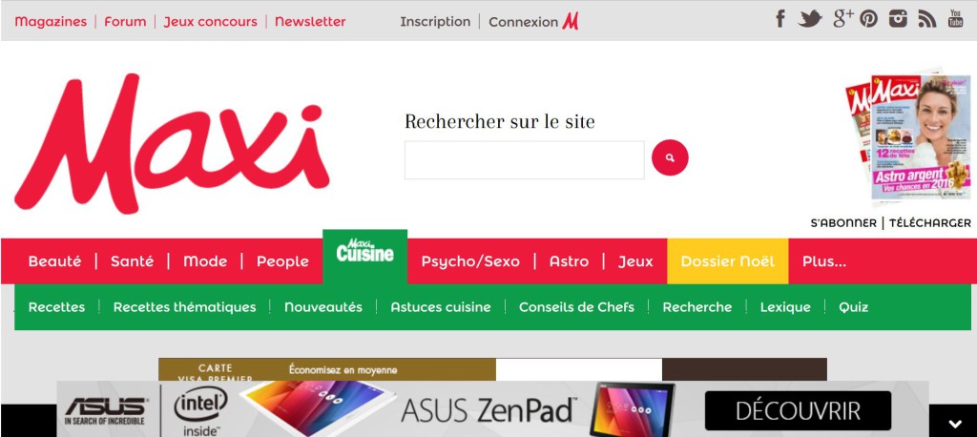Open the Pinterest icon
Screen dimensions: 977x437
[x=868, y=19]
